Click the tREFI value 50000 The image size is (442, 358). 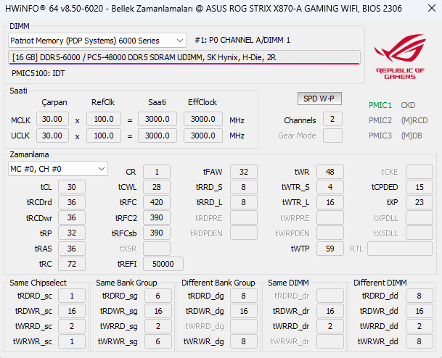[x=163, y=264]
